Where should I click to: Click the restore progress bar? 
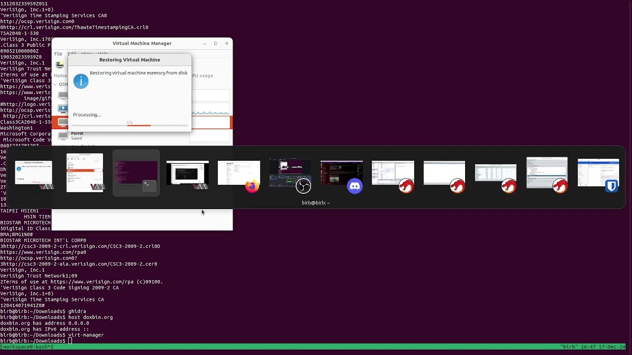coord(129,125)
